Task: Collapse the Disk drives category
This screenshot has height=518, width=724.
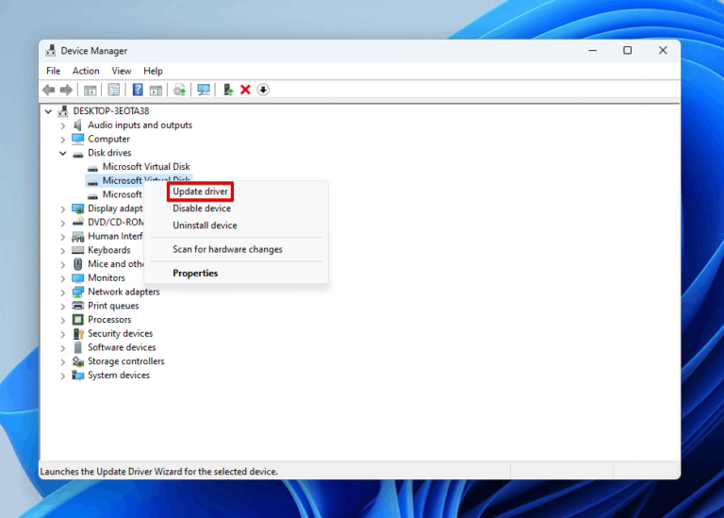Action: [63, 153]
